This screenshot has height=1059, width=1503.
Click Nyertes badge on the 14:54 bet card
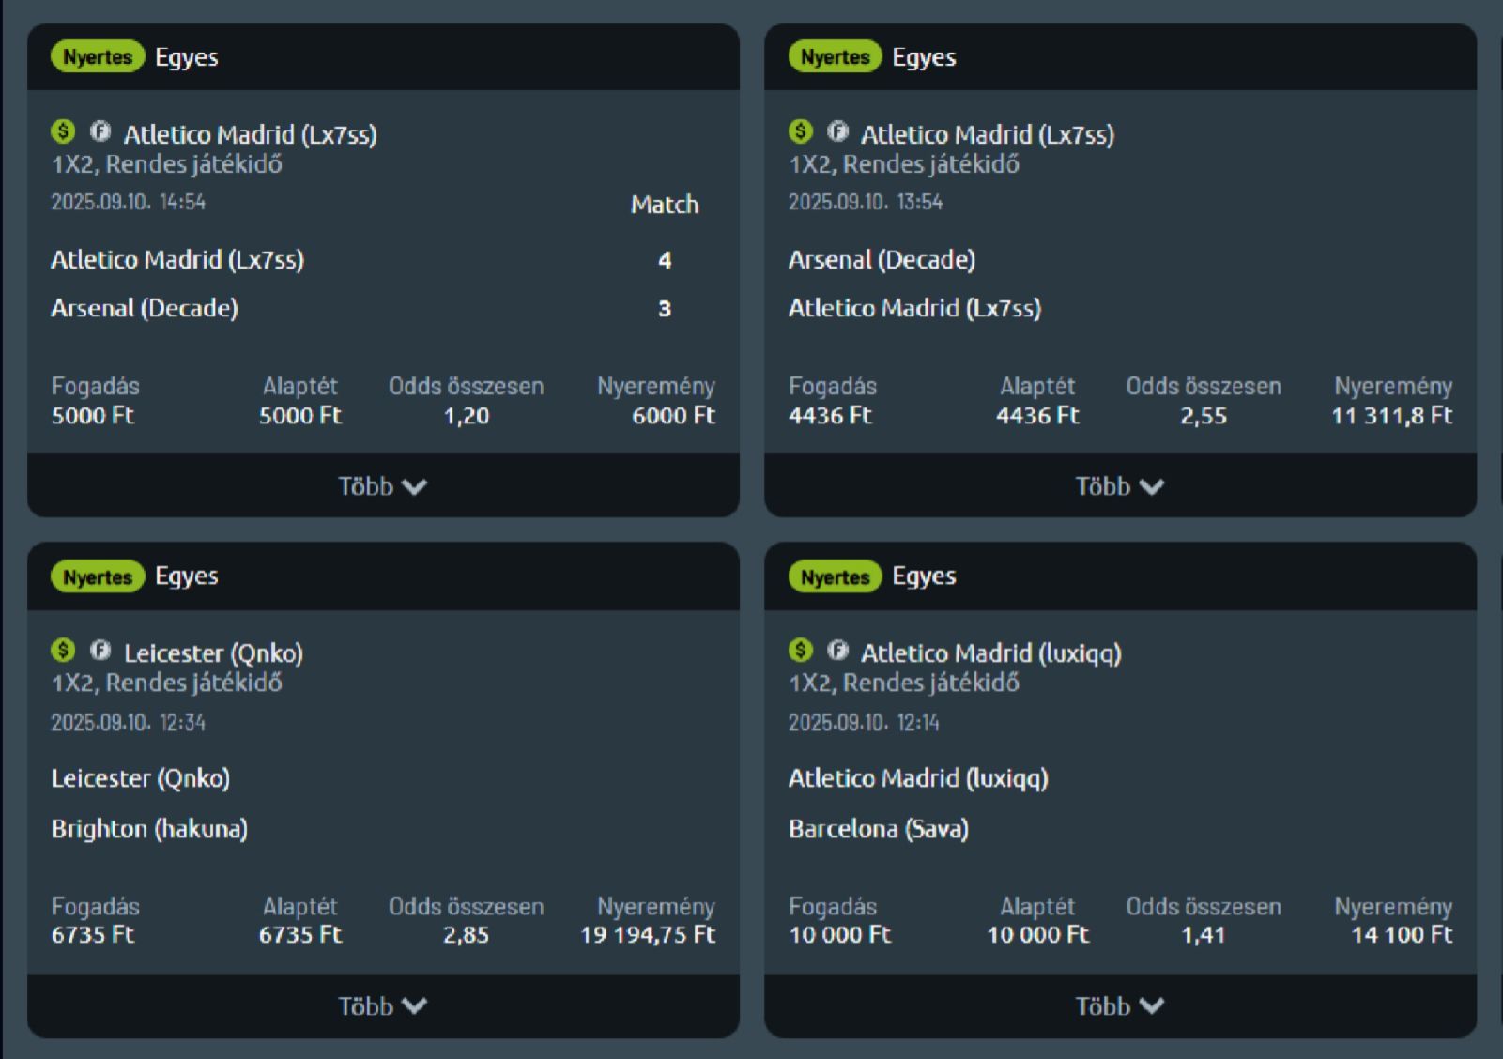(x=98, y=57)
